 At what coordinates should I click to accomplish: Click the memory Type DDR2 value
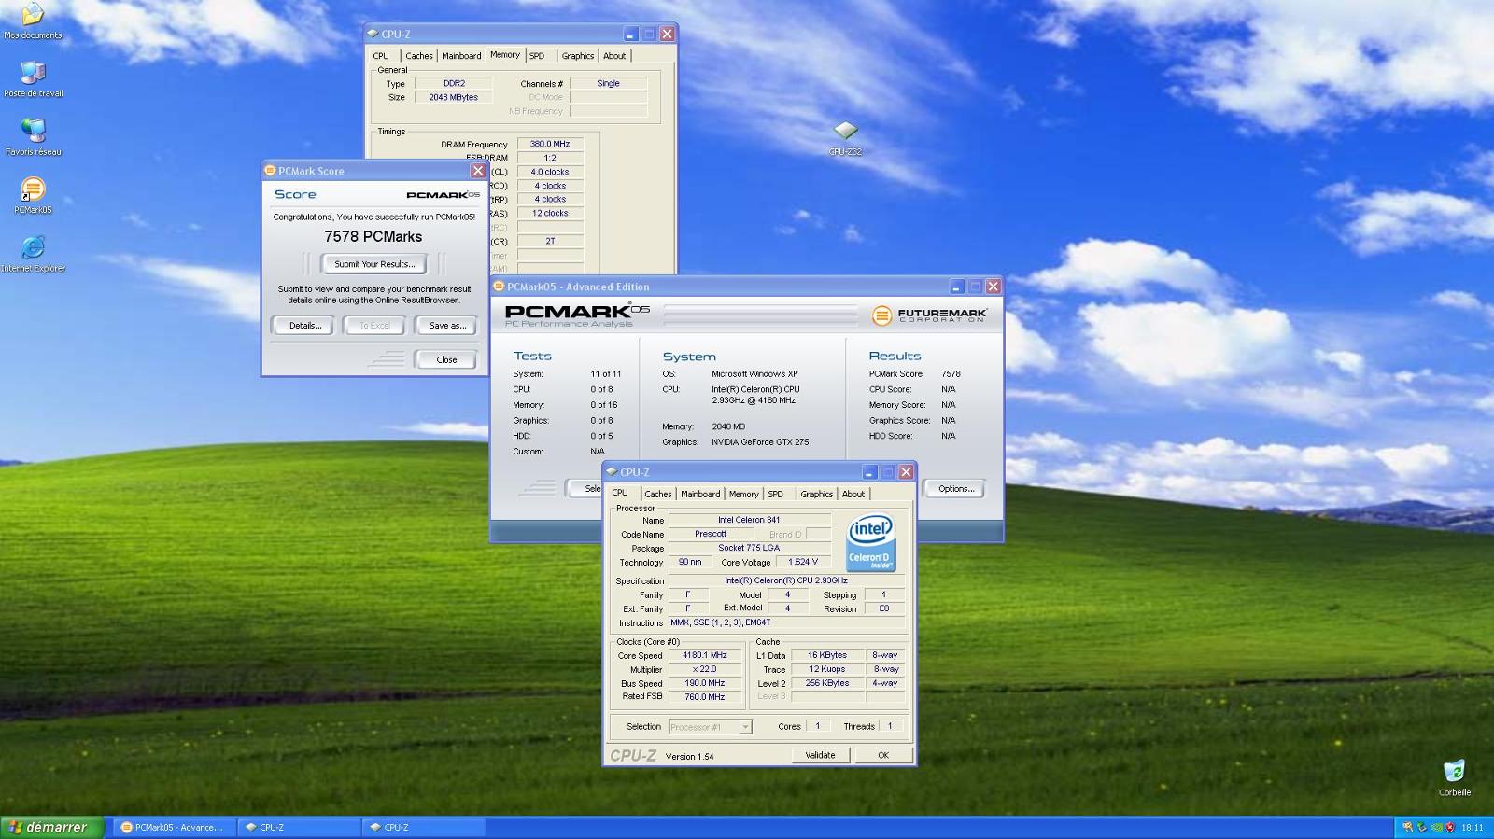click(454, 83)
